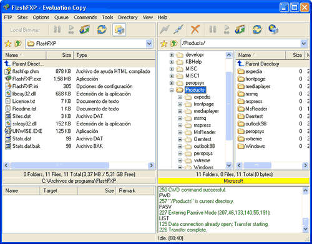Click the Connect lightning icon
The height and width of the screenshot is (244, 312).
pyautogui.click(x=165, y=29)
